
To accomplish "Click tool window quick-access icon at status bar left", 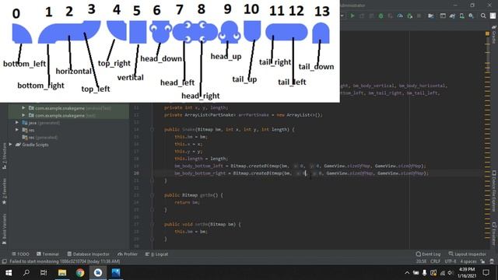I will click(x=4, y=261).
